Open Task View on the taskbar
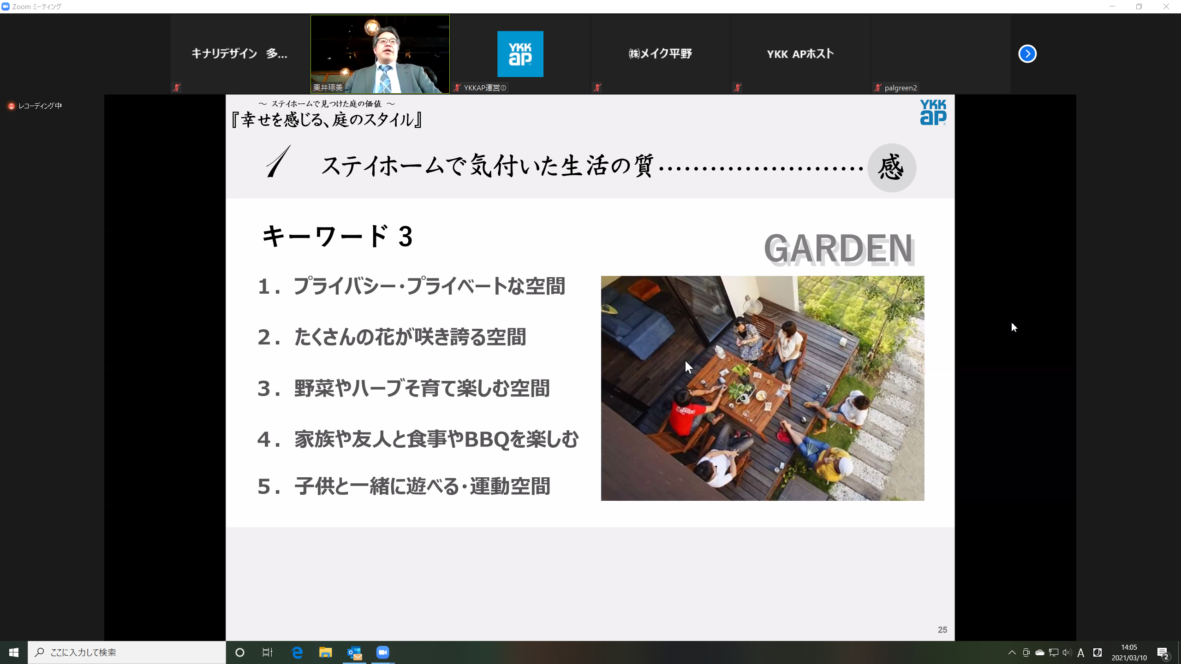This screenshot has height=664, width=1181. pyautogui.click(x=268, y=652)
